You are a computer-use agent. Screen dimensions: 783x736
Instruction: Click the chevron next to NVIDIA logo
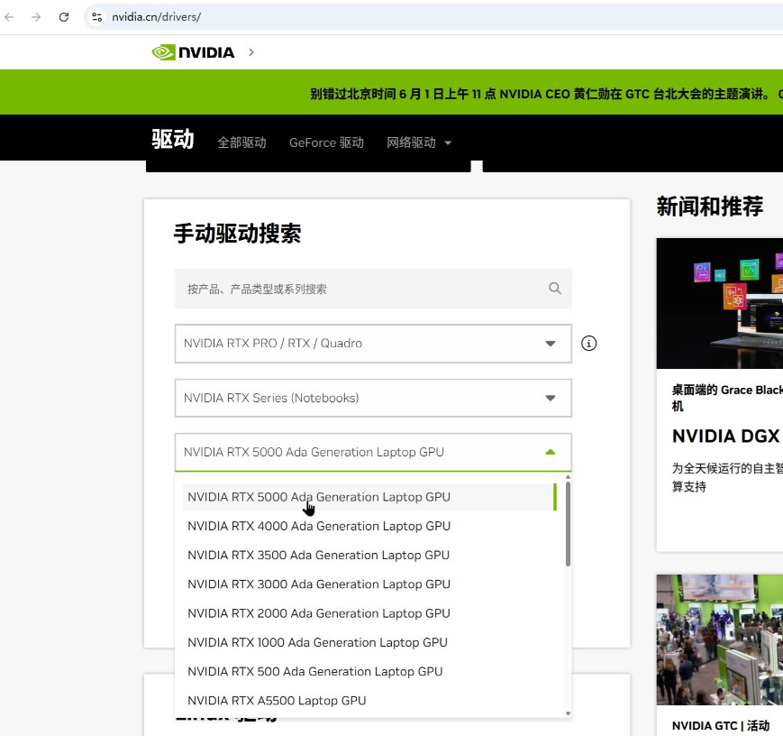tap(251, 52)
